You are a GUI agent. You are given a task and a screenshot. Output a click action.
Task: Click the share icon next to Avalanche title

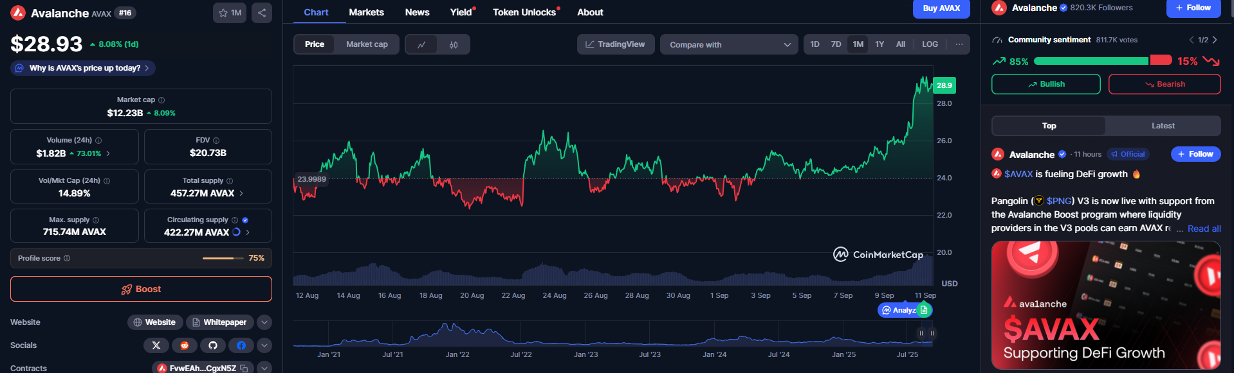(261, 13)
